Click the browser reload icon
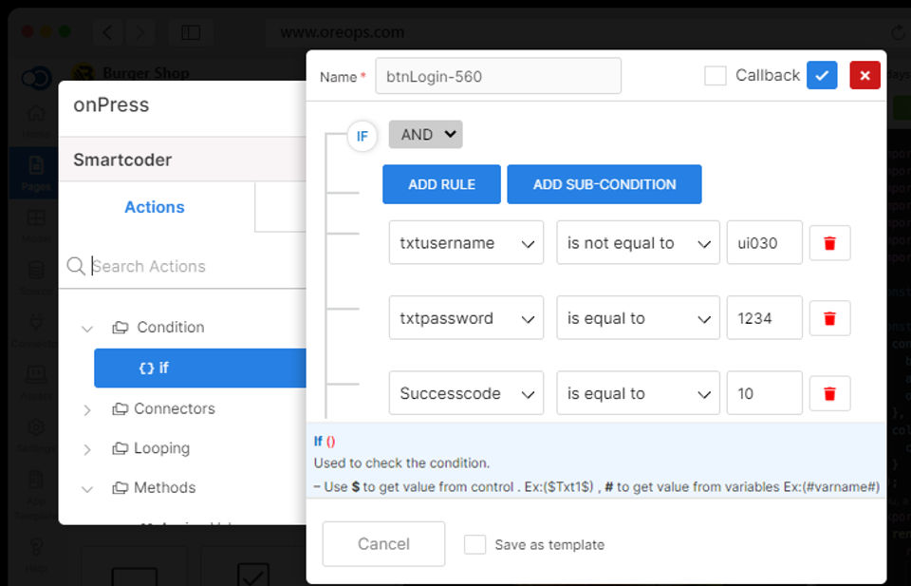 898,32
